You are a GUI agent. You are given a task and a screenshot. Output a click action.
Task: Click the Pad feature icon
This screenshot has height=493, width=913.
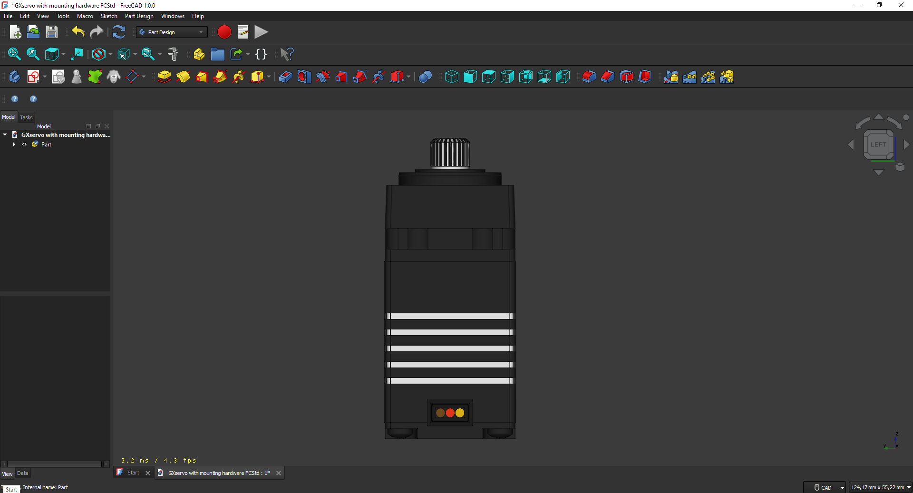165,77
